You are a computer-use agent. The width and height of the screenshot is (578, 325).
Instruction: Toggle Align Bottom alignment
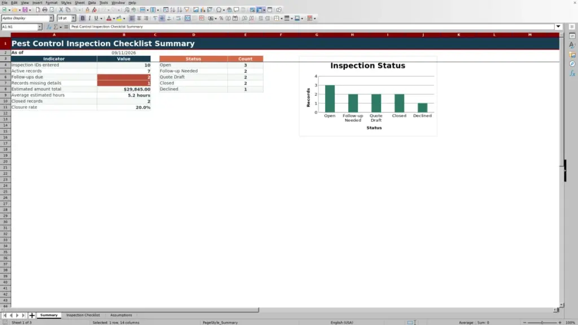pos(169,18)
